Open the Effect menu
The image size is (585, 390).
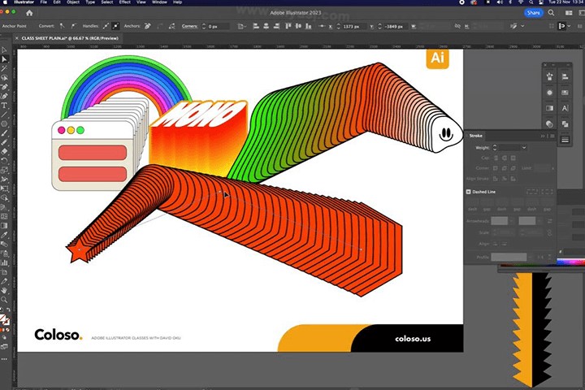[x=125, y=2]
